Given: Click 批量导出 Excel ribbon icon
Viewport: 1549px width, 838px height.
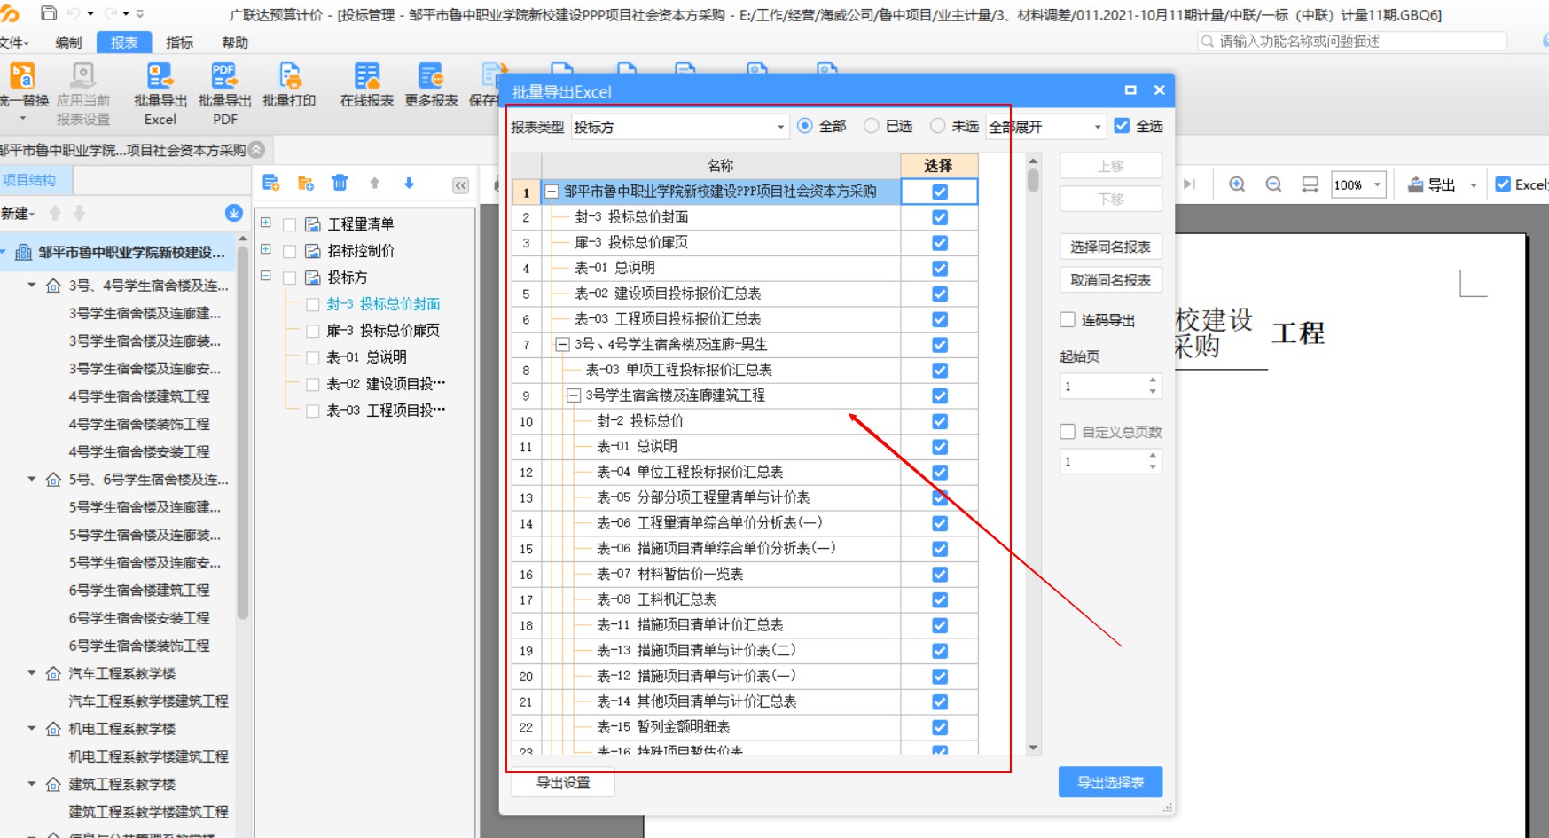Looking at the screenshot, I should pos(160,76).
